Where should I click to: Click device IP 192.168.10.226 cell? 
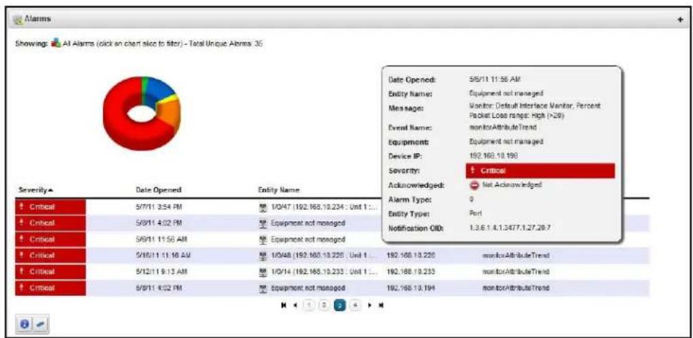(411, 255)
